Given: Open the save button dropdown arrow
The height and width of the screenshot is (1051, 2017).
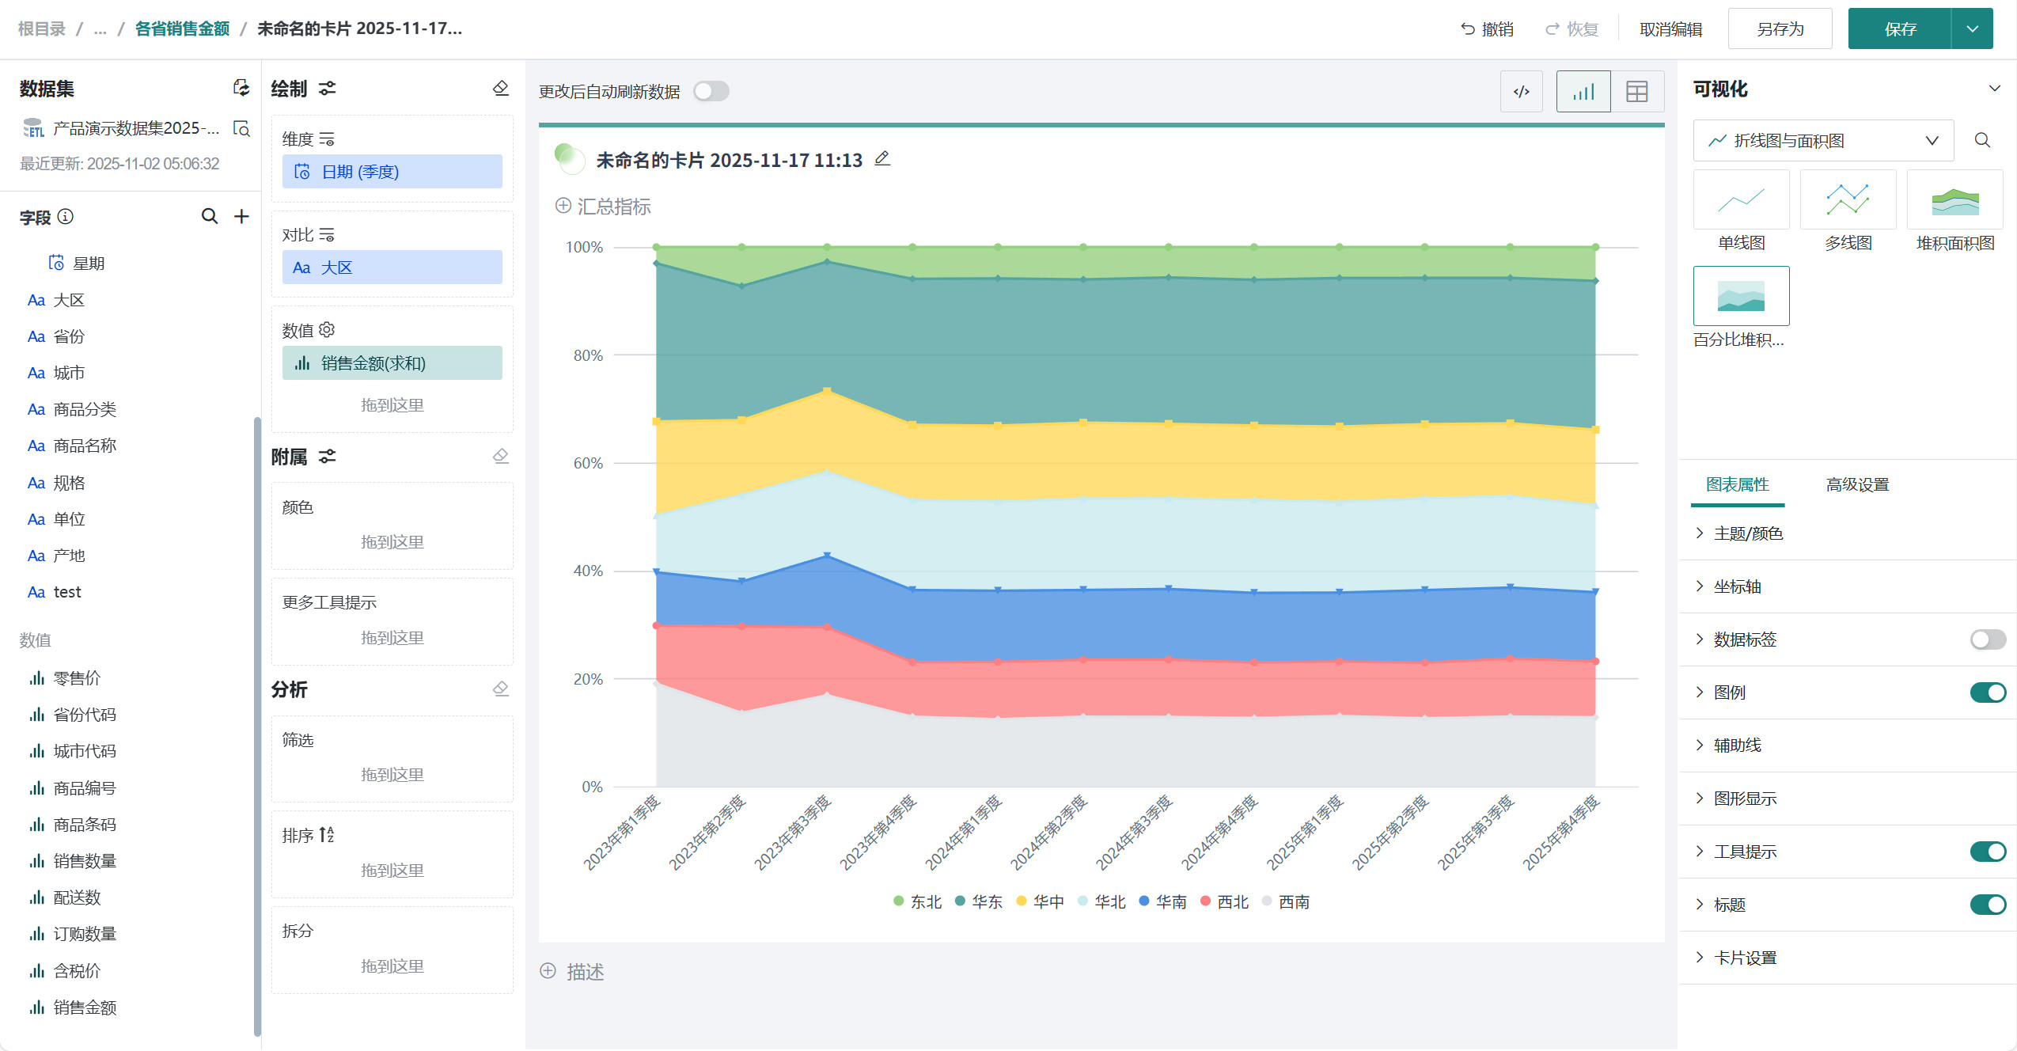Looking at the screenshot, I should tap(1972, 29).
